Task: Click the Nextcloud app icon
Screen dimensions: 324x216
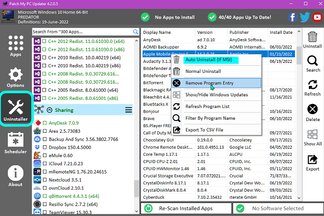Action: click(37, 180)
